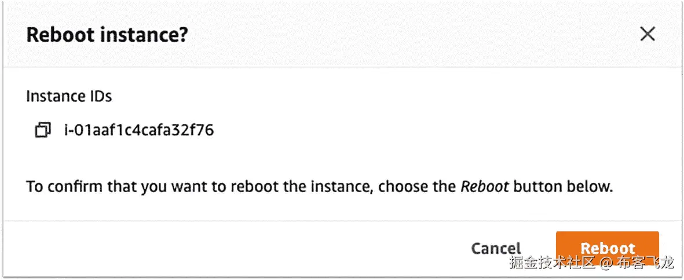Click the instance ID i-01aaf1c4cafa32f76 text
684x280 pixels.
coord(139,130)
